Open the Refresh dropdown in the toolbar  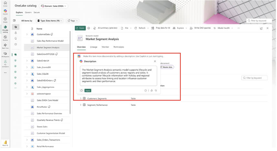point(142,28)
